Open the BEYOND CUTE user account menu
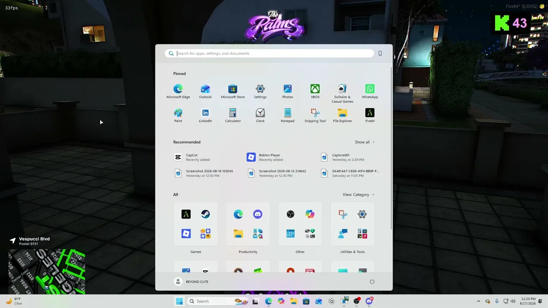548x308 pixels. click(x=191, y=281)
